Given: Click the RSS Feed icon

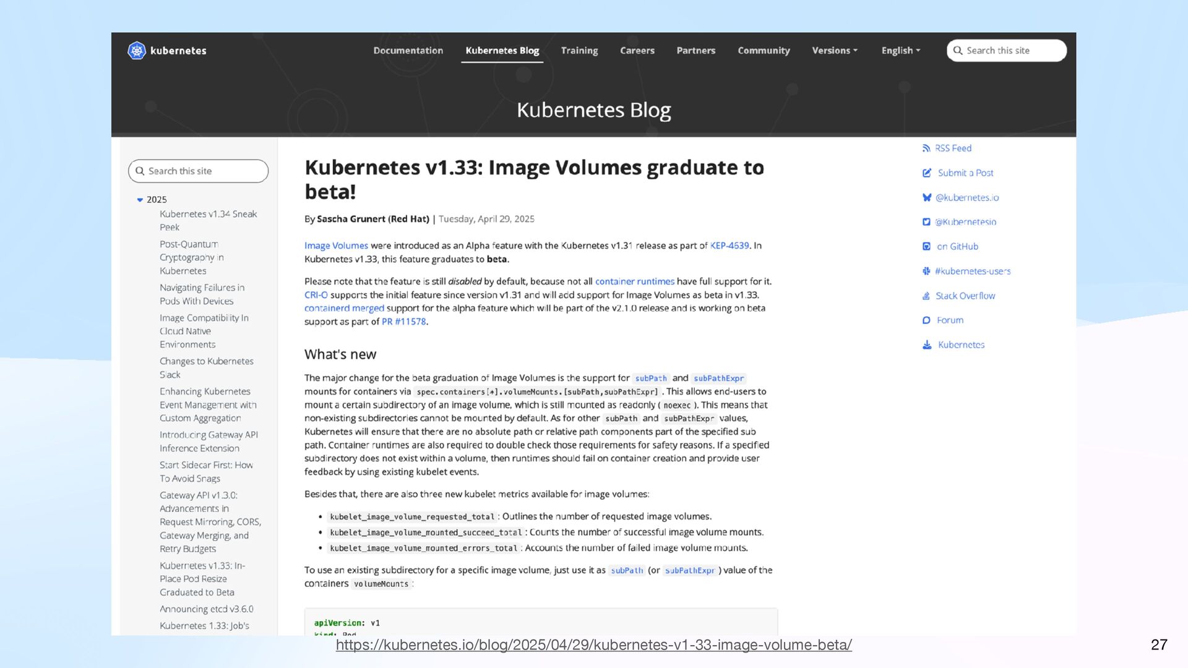Looking at the screenshot, I should pos(926,148).
